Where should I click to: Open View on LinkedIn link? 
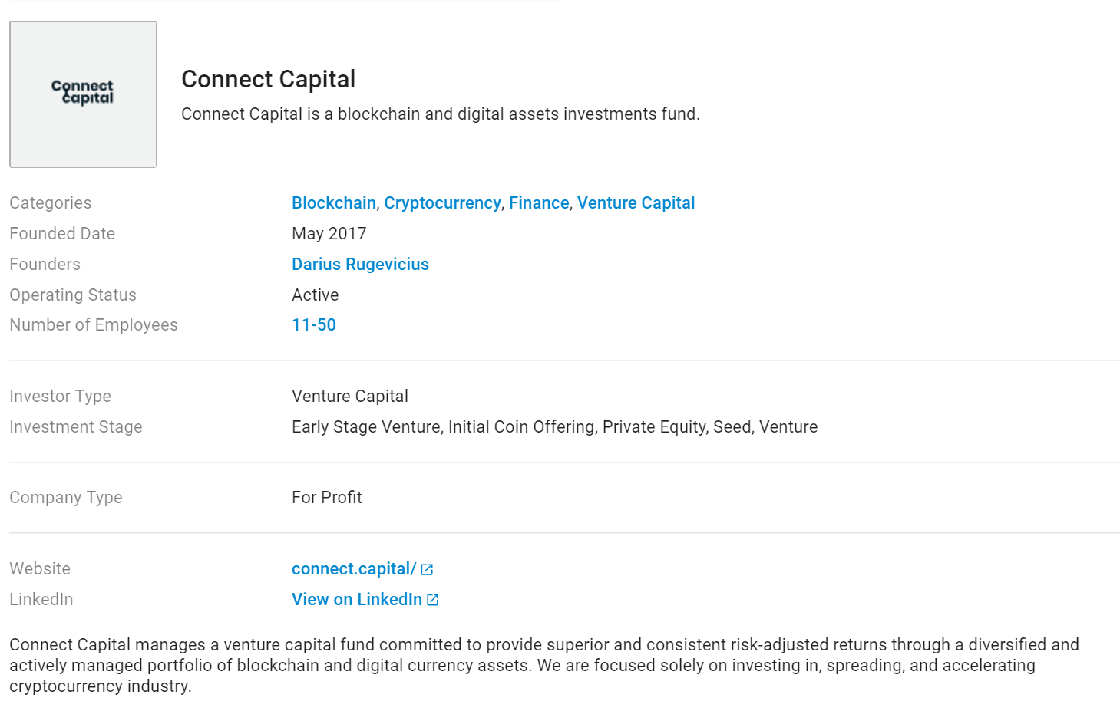click(357, 599)
